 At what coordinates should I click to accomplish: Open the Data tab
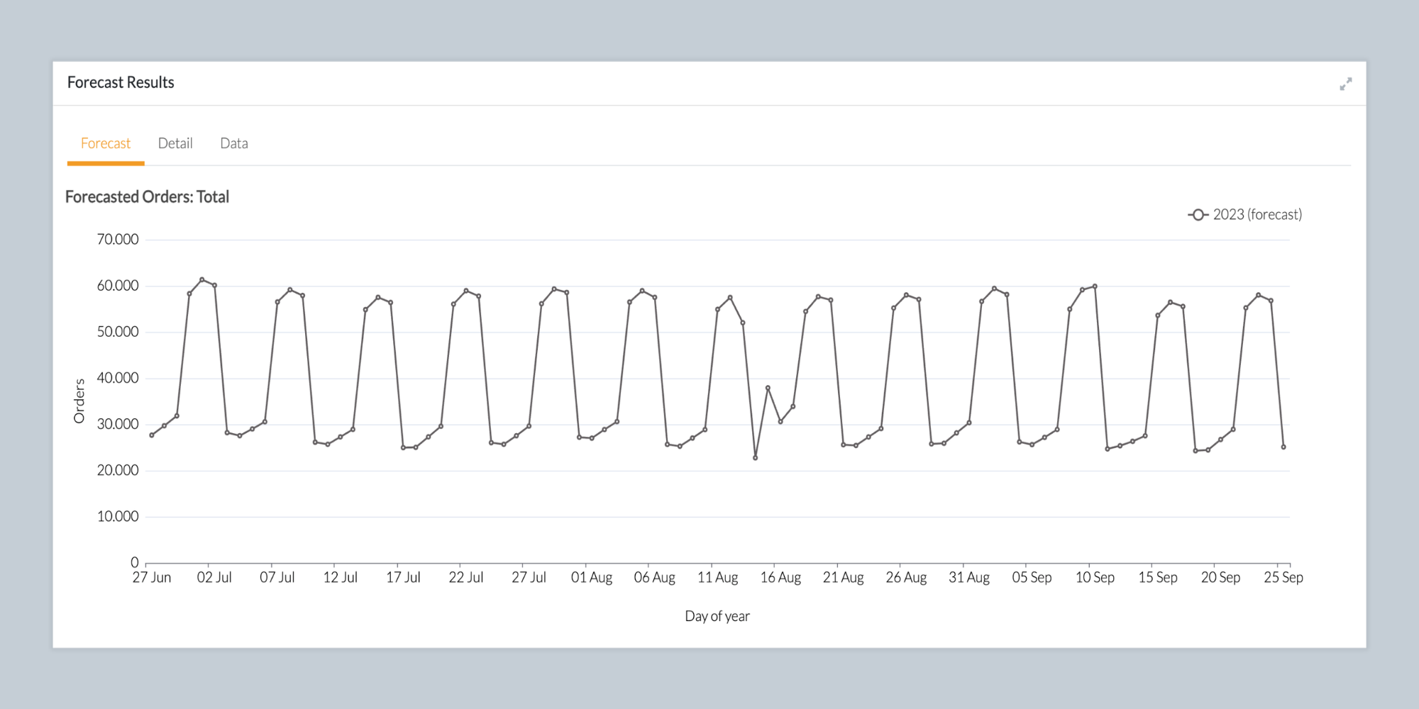point(234,143)
